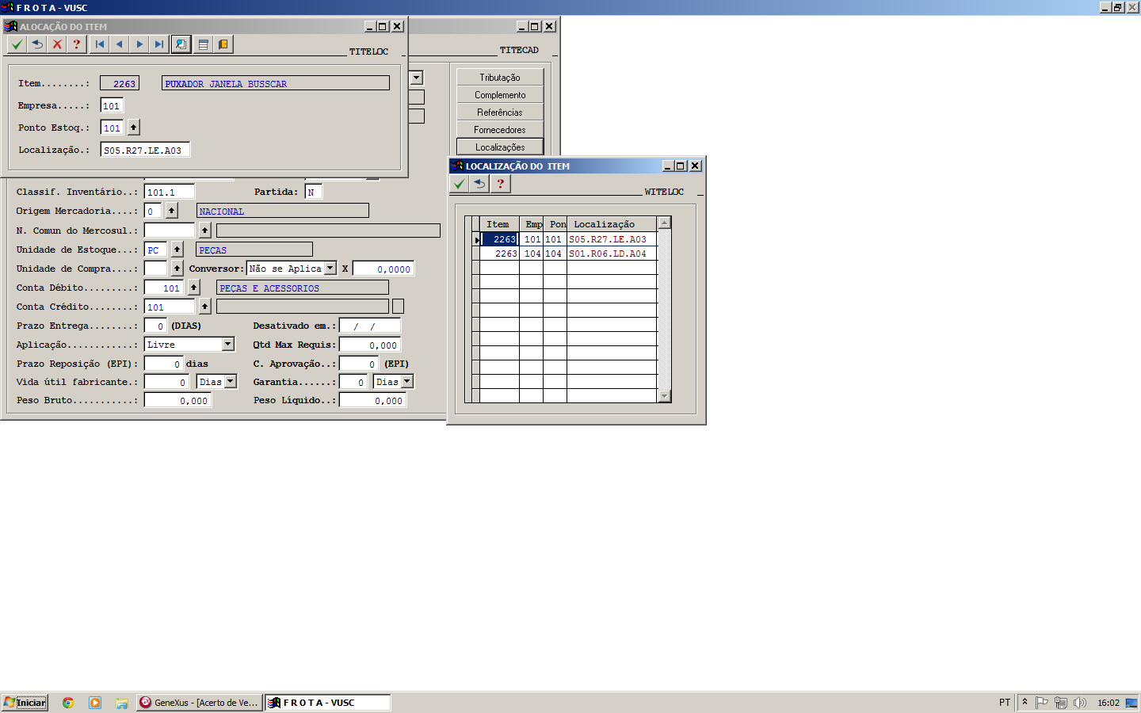The width and height of the screenshot is (1141, 713).
Task: Open the Aplicação Livre dropdown
Action: click(x=228, y=344)
